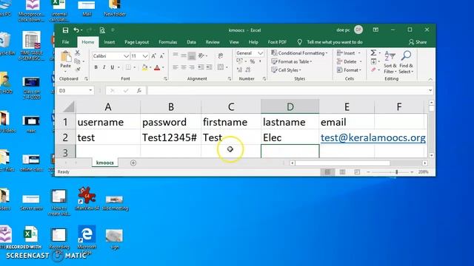This screenshot has height=266, width=474.
Task: Click the Ribbon Display Options icon
Action: click(x=375, y=30)
